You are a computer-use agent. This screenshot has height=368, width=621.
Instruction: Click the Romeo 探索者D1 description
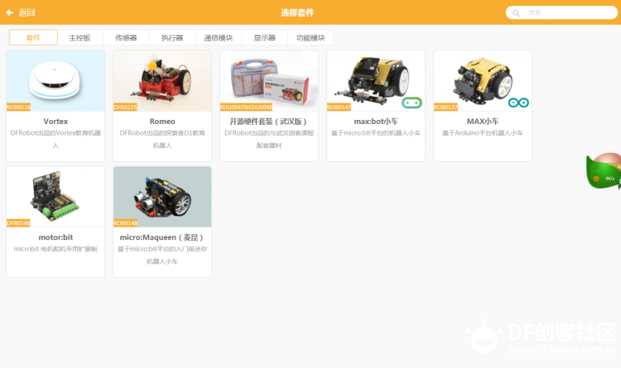[162, 139]
